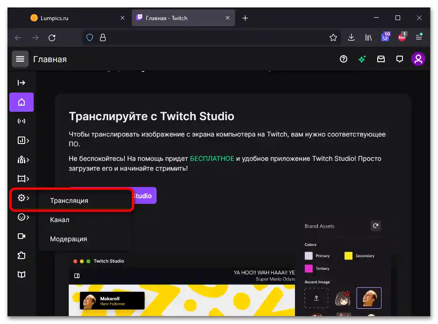Click the tracking protection shield icon

pos(90,37)
